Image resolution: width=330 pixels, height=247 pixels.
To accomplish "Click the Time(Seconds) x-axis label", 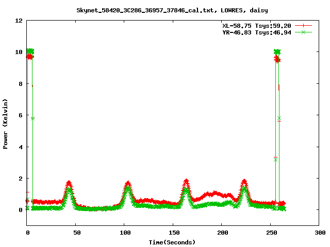I will point(172,242).
